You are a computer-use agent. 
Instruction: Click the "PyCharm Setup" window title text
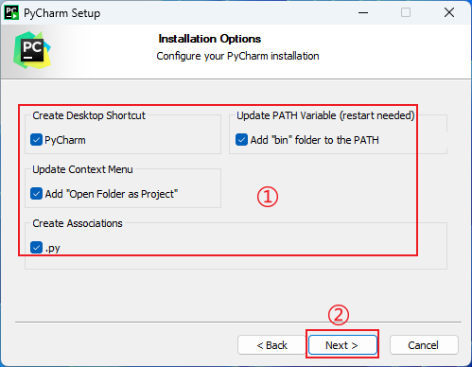tap(62, 13)
